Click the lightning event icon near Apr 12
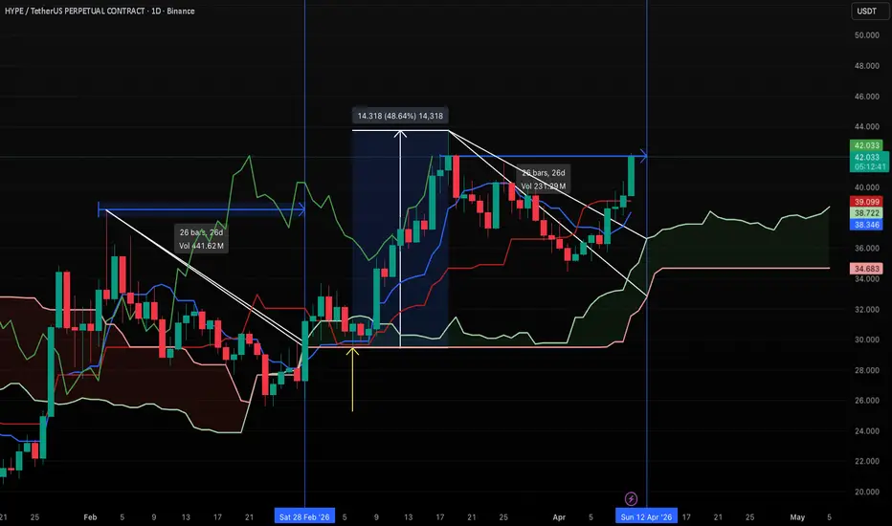892x526 pixels. tap(631, 499)
